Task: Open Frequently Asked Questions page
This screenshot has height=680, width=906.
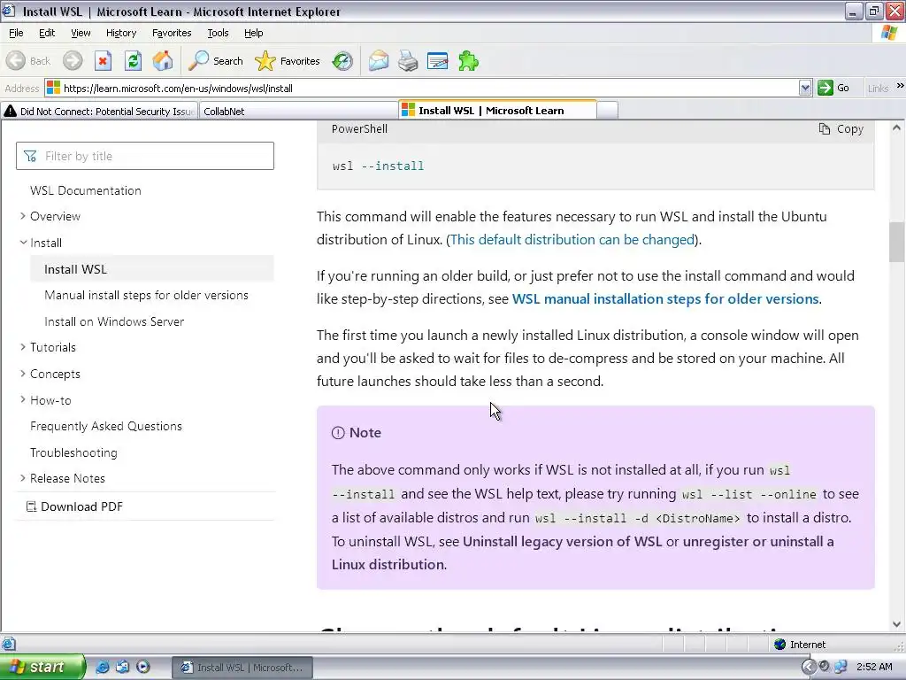Action: [106, 426]
